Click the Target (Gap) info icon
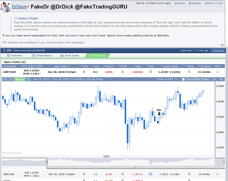 click(162, 66)
